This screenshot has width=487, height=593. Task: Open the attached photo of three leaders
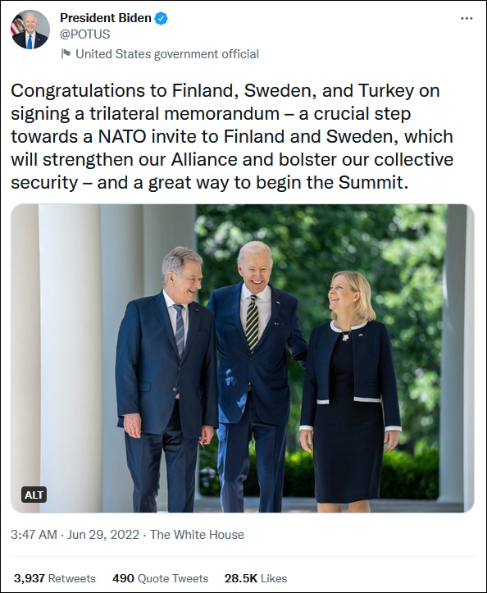pos(243,358)
